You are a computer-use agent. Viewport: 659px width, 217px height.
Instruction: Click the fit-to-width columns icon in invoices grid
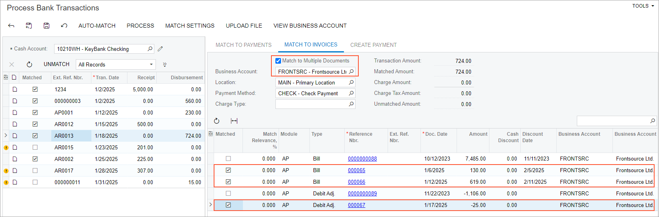(x=234, y=121)
